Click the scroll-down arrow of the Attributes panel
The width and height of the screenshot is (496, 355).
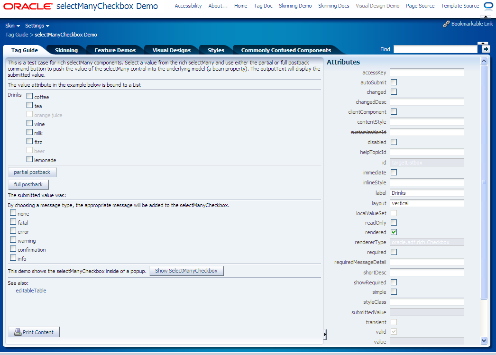(x=484, y=340)
